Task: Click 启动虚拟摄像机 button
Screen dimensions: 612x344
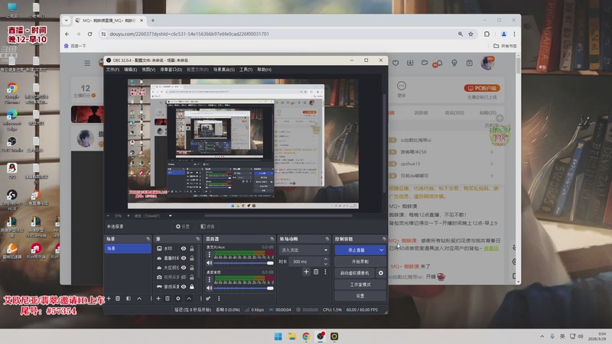Action: click(x=355, y=273)
